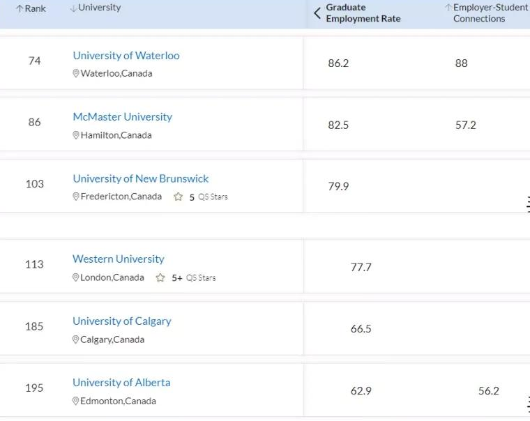Click the location pin next to Waterloo, Canada

(x=76, y=74)
